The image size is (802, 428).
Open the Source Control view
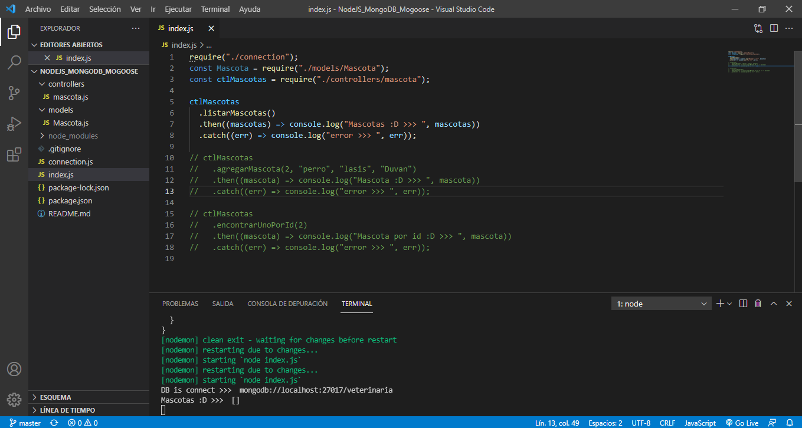[14, 93]
